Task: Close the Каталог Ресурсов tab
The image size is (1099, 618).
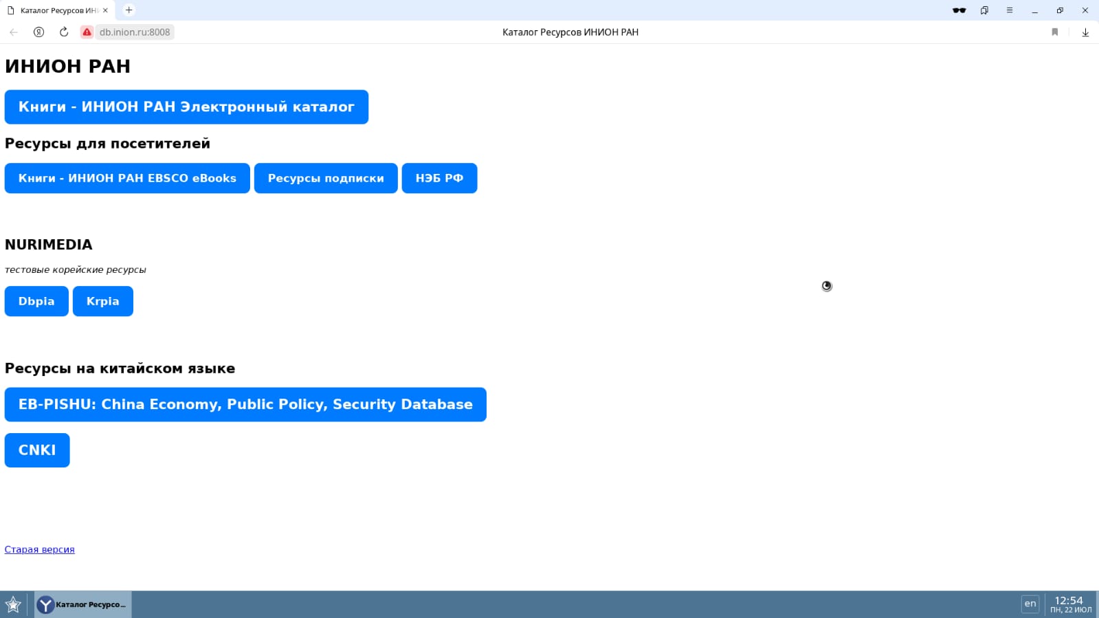Action: (105, 10)
